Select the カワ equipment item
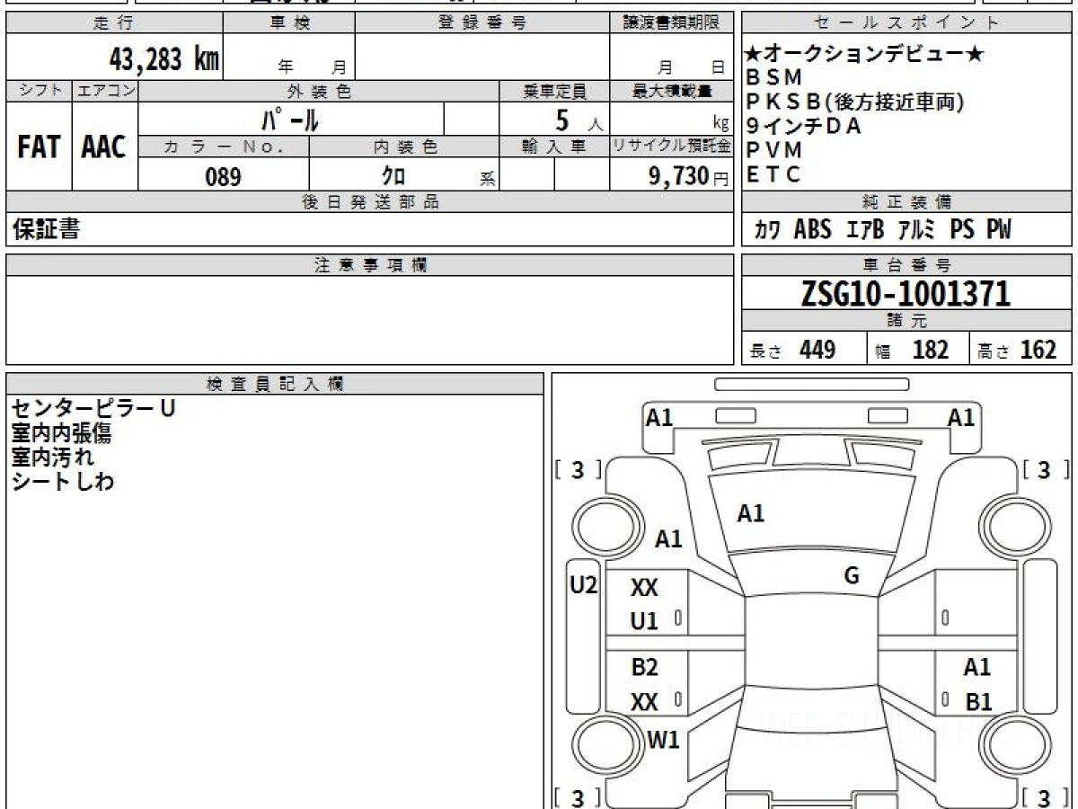The width and height of the screenshot is (1078, 809). [x=767, y=231]
